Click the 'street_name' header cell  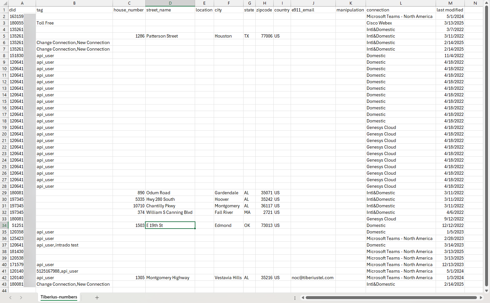[170, 10]
